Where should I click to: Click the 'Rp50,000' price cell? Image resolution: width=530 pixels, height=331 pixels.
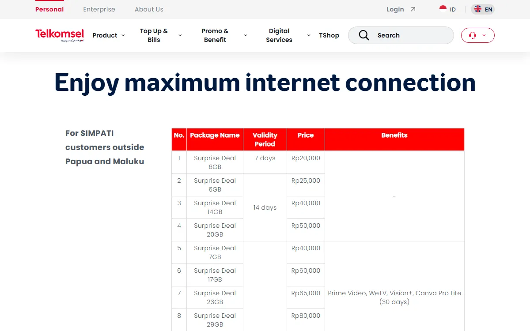pyautogui.click(x=306, y=230)
